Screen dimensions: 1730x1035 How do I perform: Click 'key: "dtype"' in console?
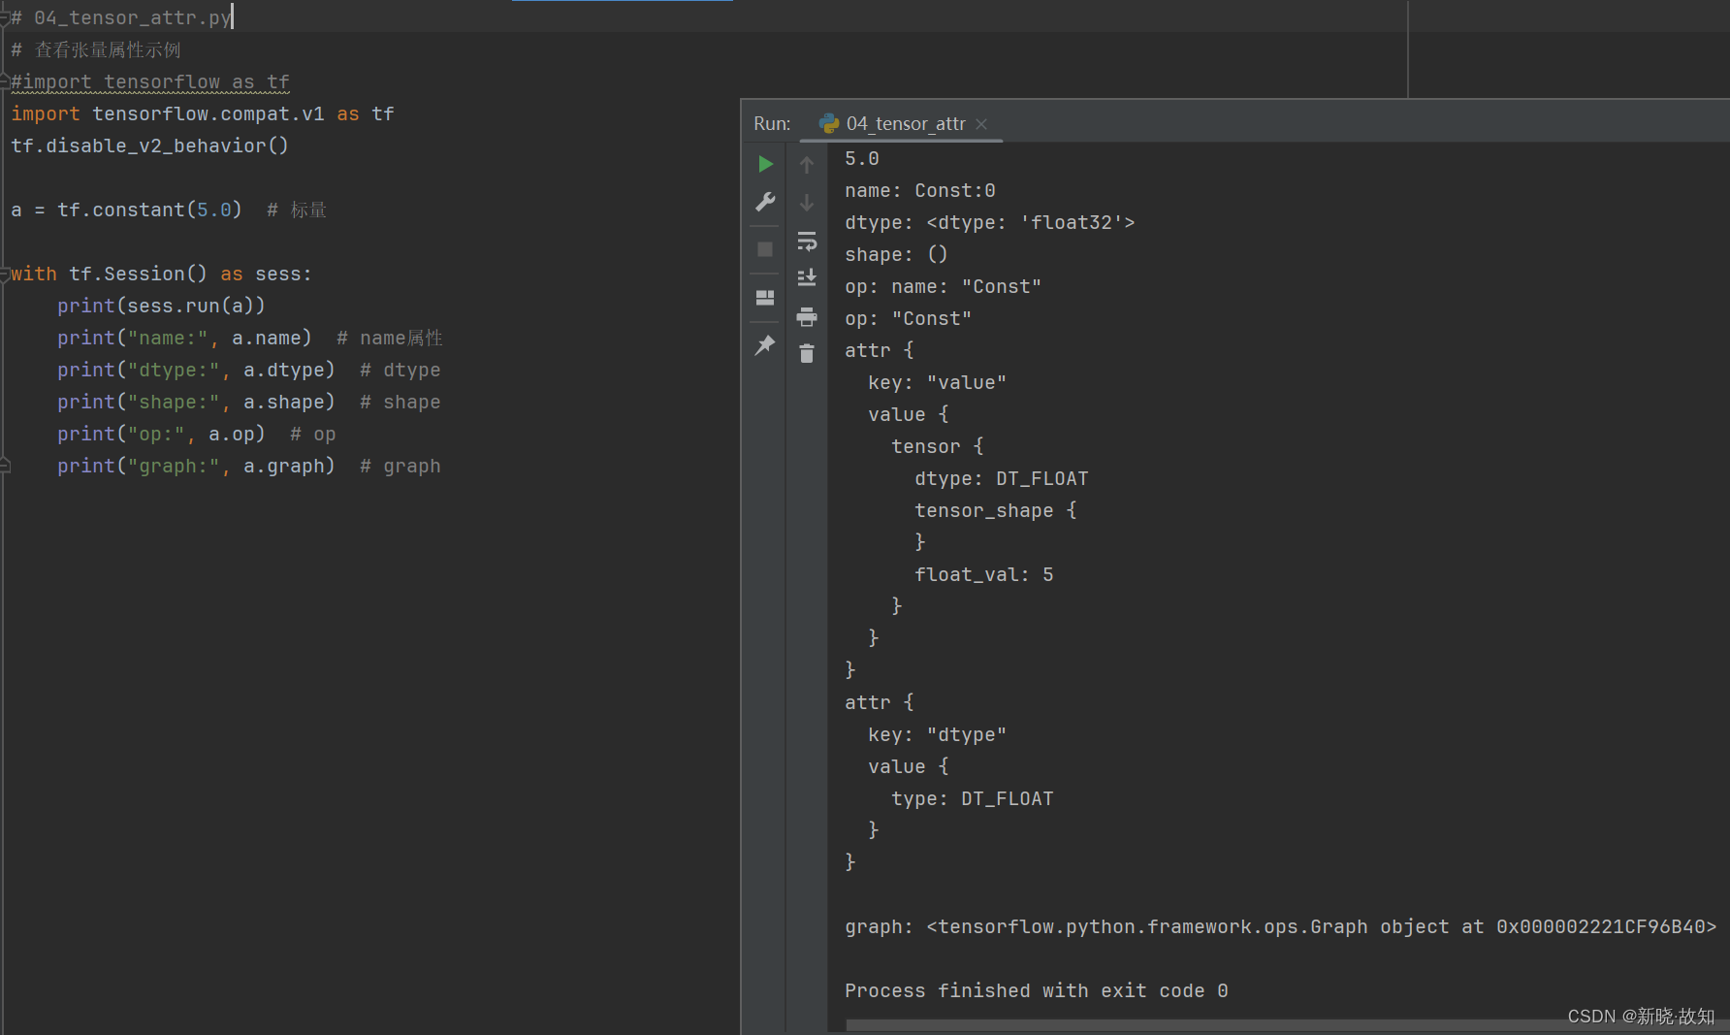click(x=937, y=734)
